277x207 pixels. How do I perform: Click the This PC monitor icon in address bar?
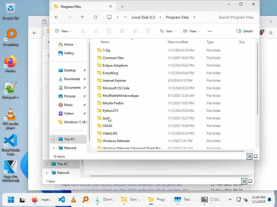[109, 17]
